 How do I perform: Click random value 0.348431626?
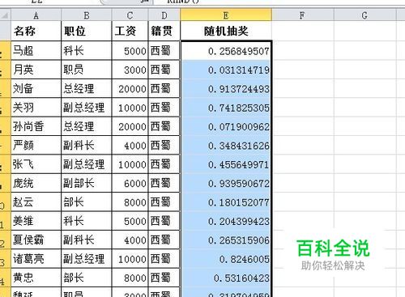pos(226,145)
